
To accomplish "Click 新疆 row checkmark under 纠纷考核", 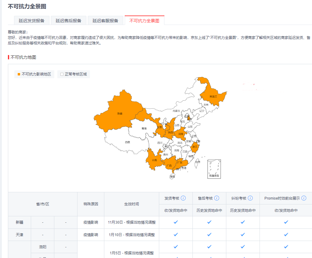I will click(x=243, y=222).
